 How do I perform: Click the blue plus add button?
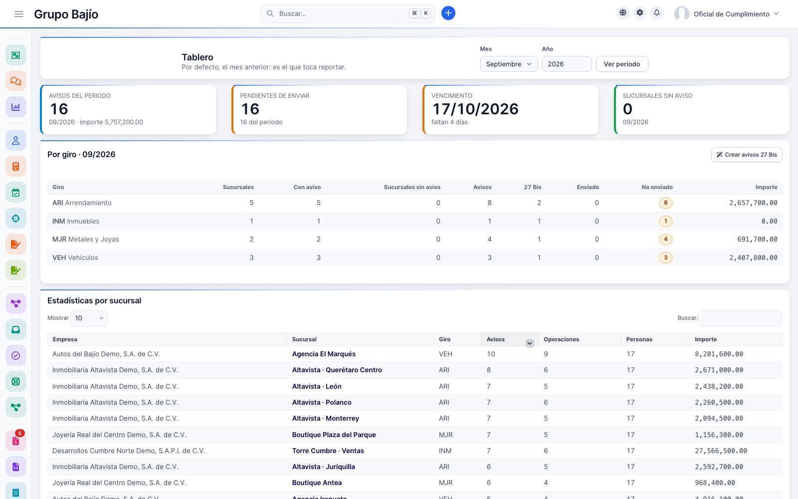pos(448,13)
